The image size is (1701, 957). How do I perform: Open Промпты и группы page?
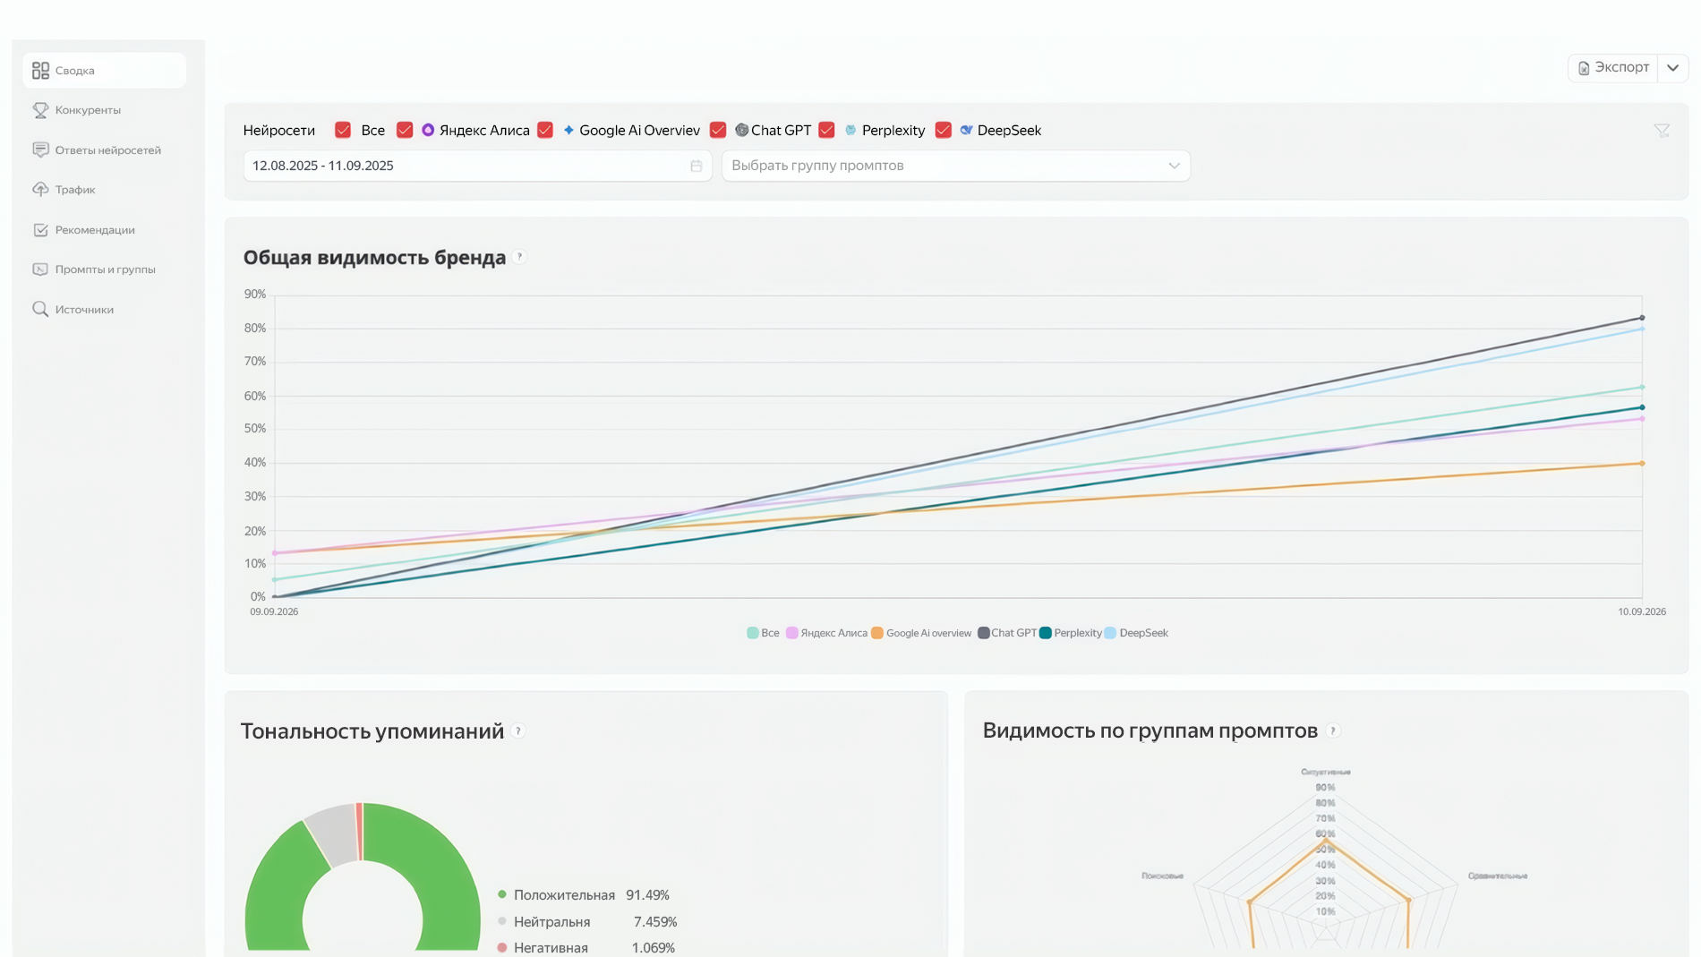[x=105, y=269]
